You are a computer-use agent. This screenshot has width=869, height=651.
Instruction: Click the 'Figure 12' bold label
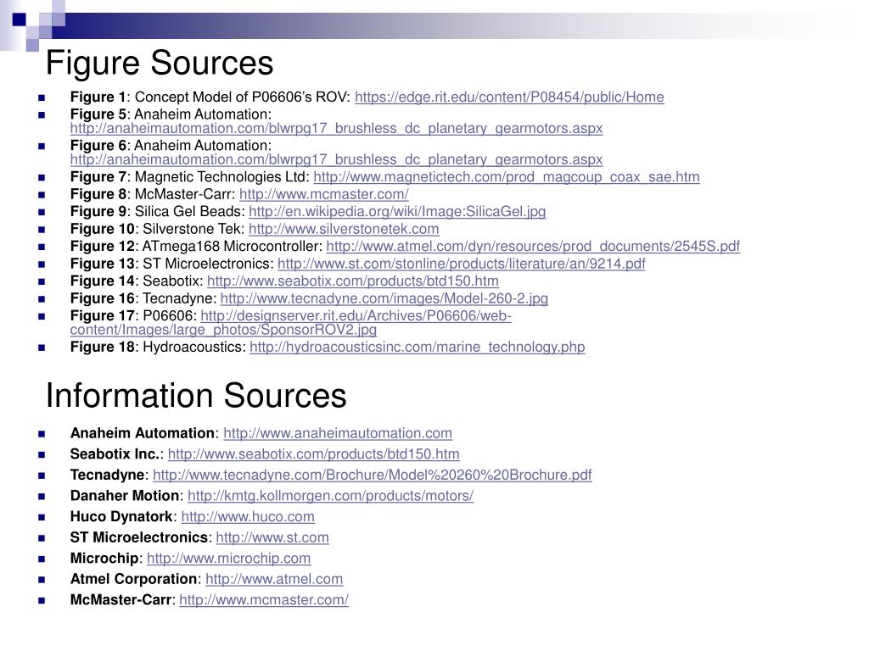click(103, 247)
